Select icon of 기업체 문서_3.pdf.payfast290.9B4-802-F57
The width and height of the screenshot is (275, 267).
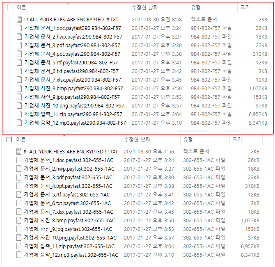pos(19,45)
